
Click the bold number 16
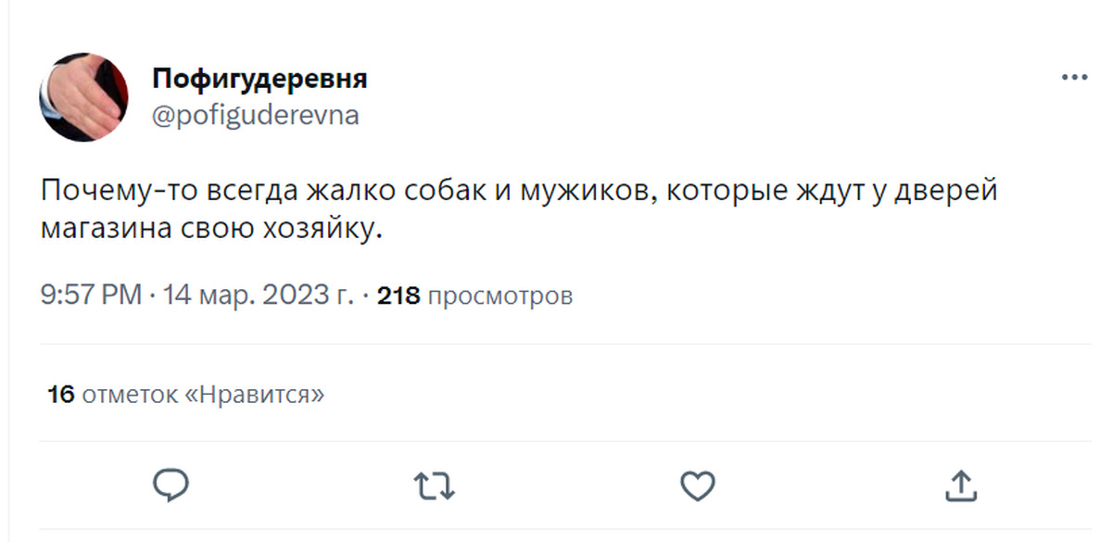(61, 395)
